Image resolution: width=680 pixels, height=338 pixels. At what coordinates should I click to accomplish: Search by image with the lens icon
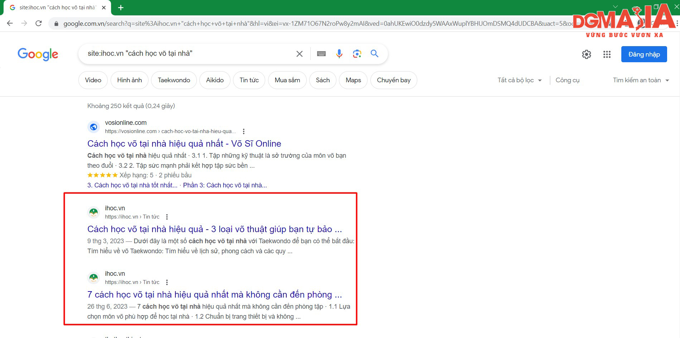[357, 54]
